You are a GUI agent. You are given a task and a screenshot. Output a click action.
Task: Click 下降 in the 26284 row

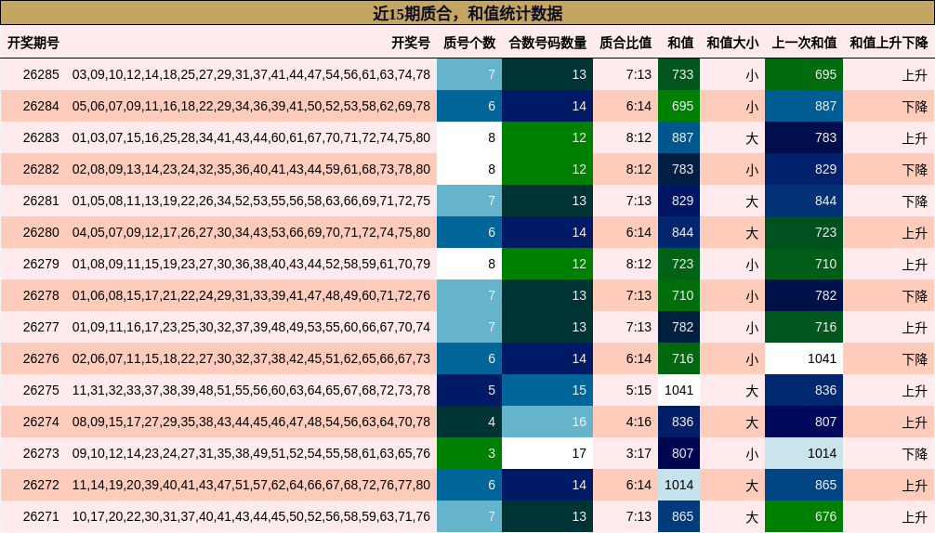tap(915, 107)
